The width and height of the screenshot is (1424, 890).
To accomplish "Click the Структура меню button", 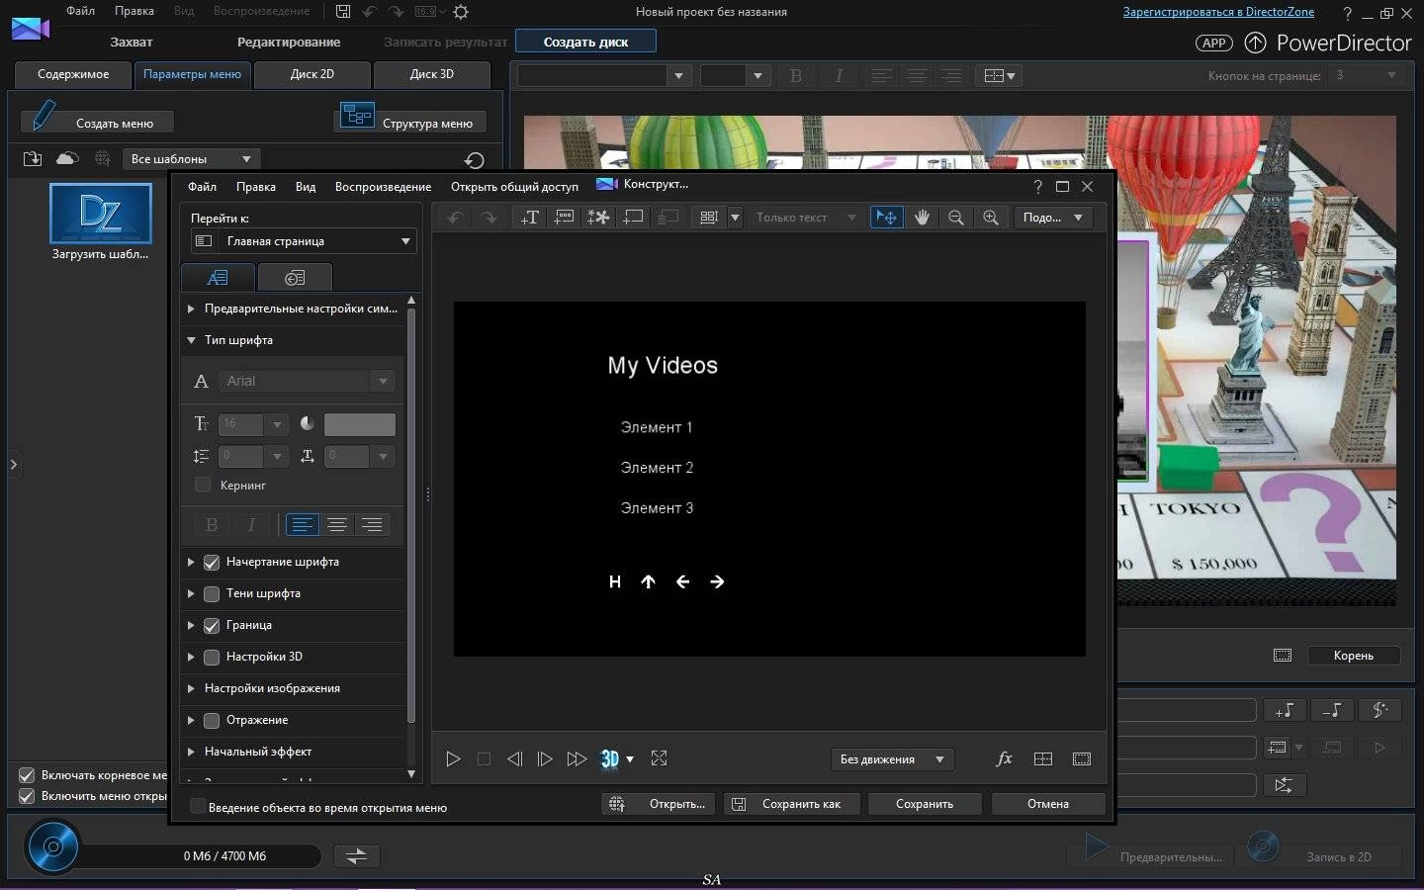I will click(x=410, y=120).
